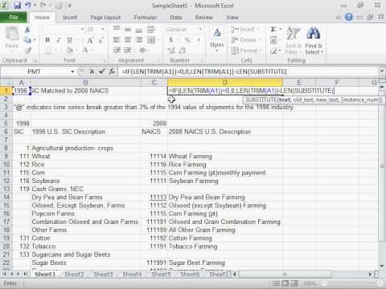Click the Clear eraser icon in Editing
Image resolution: width=386 pixels, height=289 pixels.
(273, 51)
